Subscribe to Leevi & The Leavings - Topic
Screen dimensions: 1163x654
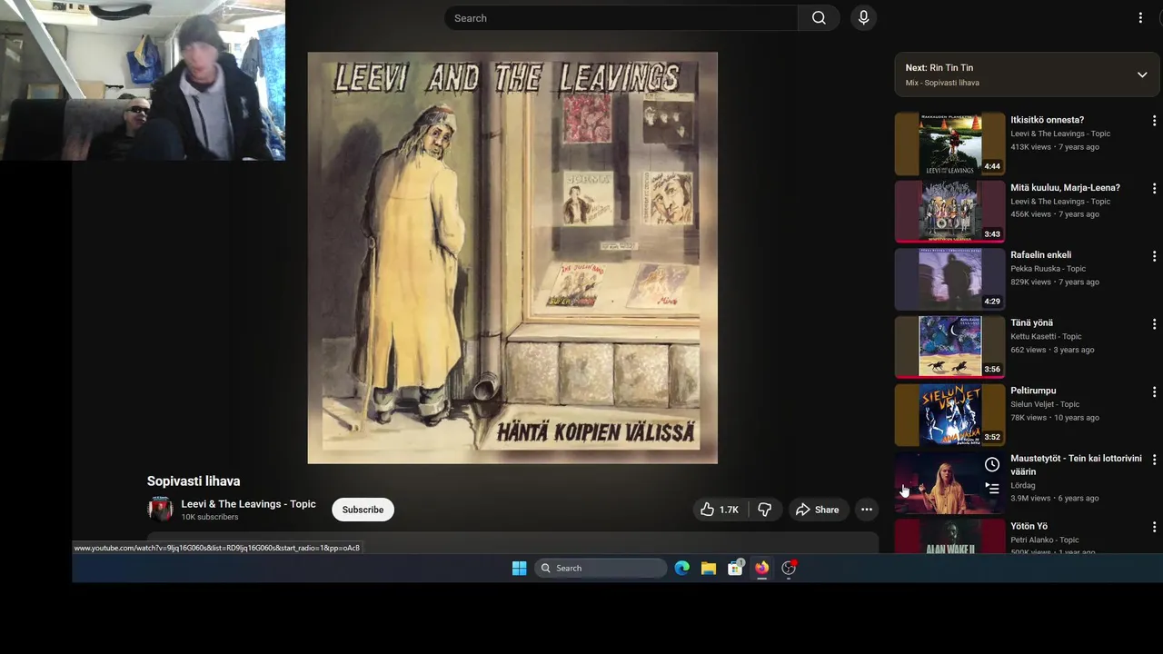point(363,510)
